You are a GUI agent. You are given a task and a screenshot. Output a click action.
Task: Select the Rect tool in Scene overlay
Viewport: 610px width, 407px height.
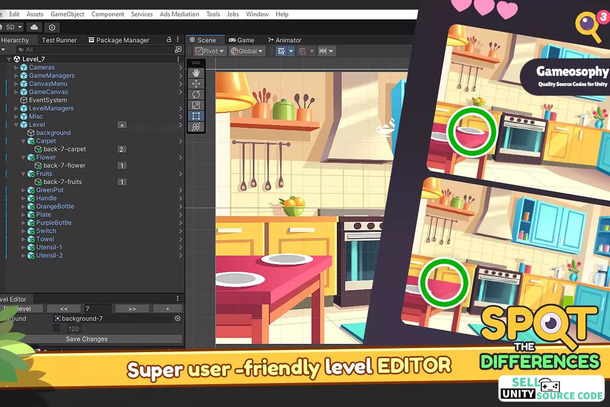[196, 116]
